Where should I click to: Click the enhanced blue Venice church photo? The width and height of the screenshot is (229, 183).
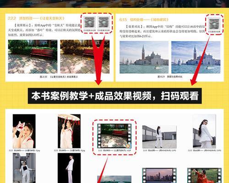[196, 57]
